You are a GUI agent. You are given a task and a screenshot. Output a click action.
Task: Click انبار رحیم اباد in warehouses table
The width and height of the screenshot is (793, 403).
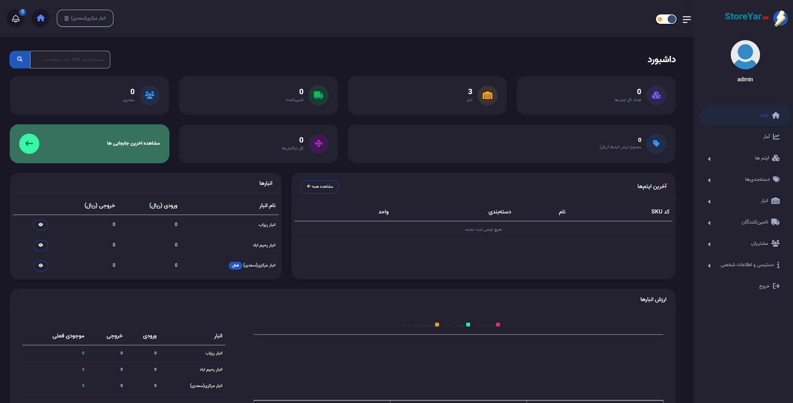[x=264, y=245]
